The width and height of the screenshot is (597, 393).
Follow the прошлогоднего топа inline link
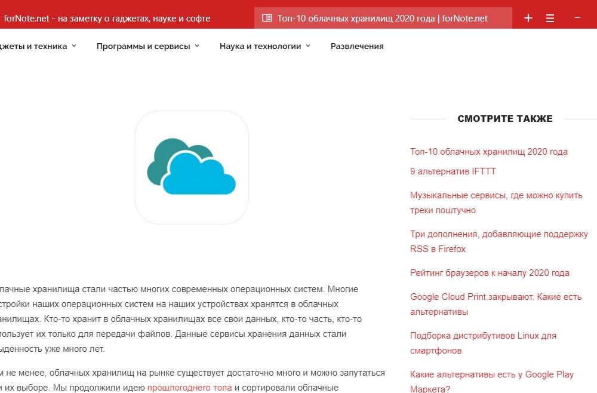coord(189,388)
